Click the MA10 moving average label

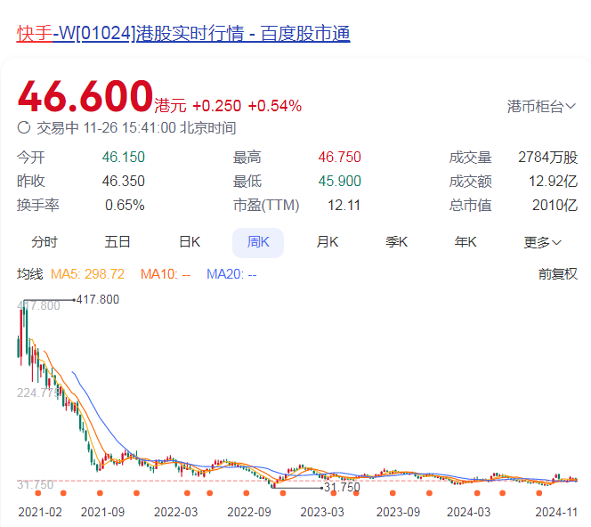(165, 274)
